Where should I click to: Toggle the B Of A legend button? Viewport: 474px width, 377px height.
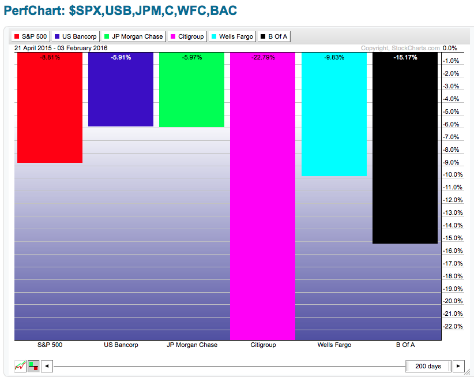[274, 36]
